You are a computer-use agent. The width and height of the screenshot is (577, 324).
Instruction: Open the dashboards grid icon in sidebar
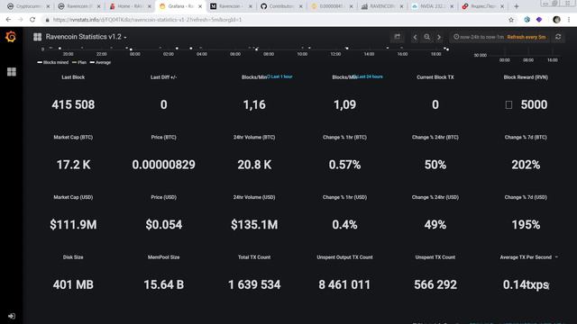(x=12, y=72)
